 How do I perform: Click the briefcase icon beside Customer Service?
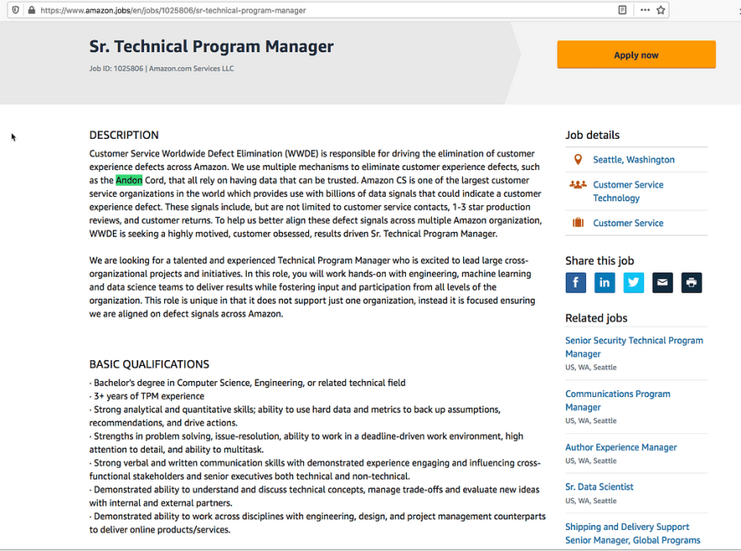578,222
